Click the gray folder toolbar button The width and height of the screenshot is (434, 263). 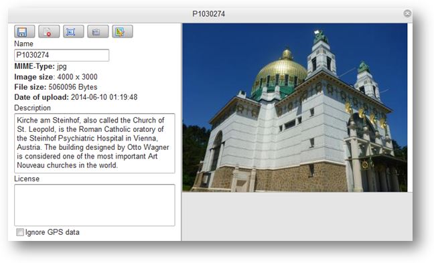click(x=98, y=31)
